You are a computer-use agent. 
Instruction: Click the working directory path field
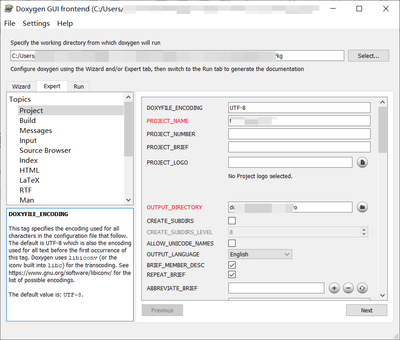pos(177,56)
